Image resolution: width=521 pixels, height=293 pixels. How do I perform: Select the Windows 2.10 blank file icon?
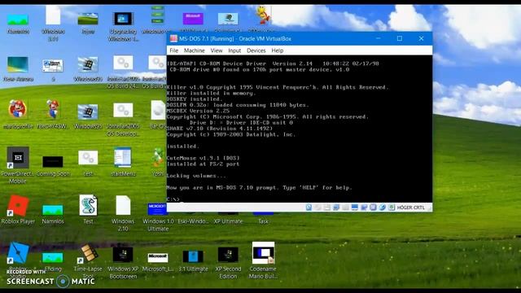123,213
